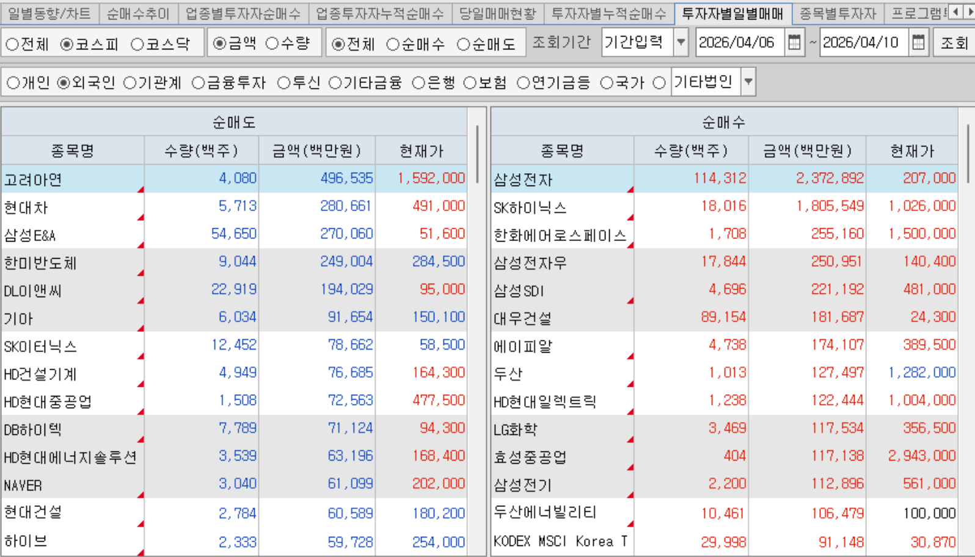
Task: Select 금융투자 investor type
Action: tap(198, 83)
